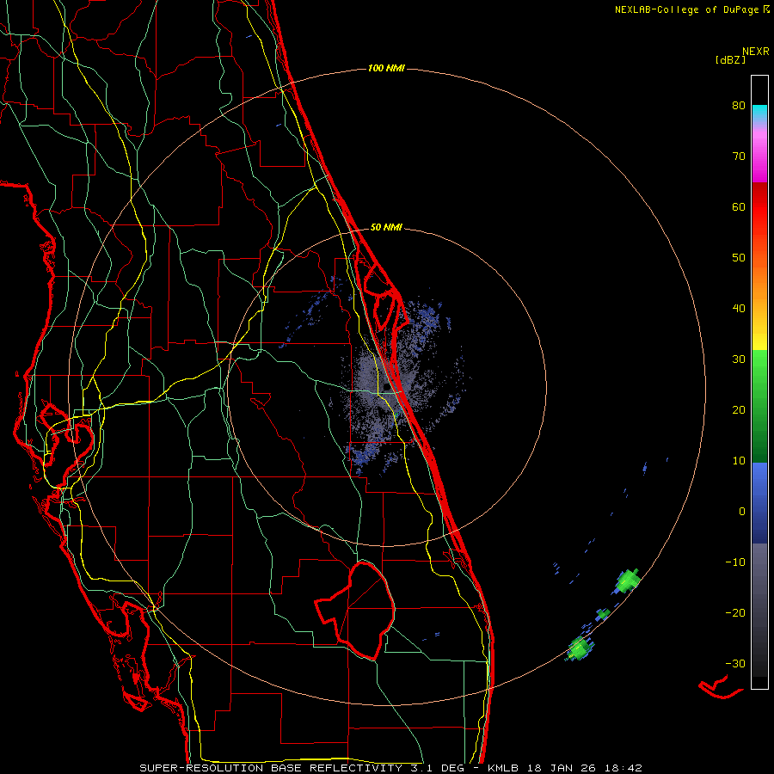Click the 18:42 timestamp in the caption

[x=623, y=768]
